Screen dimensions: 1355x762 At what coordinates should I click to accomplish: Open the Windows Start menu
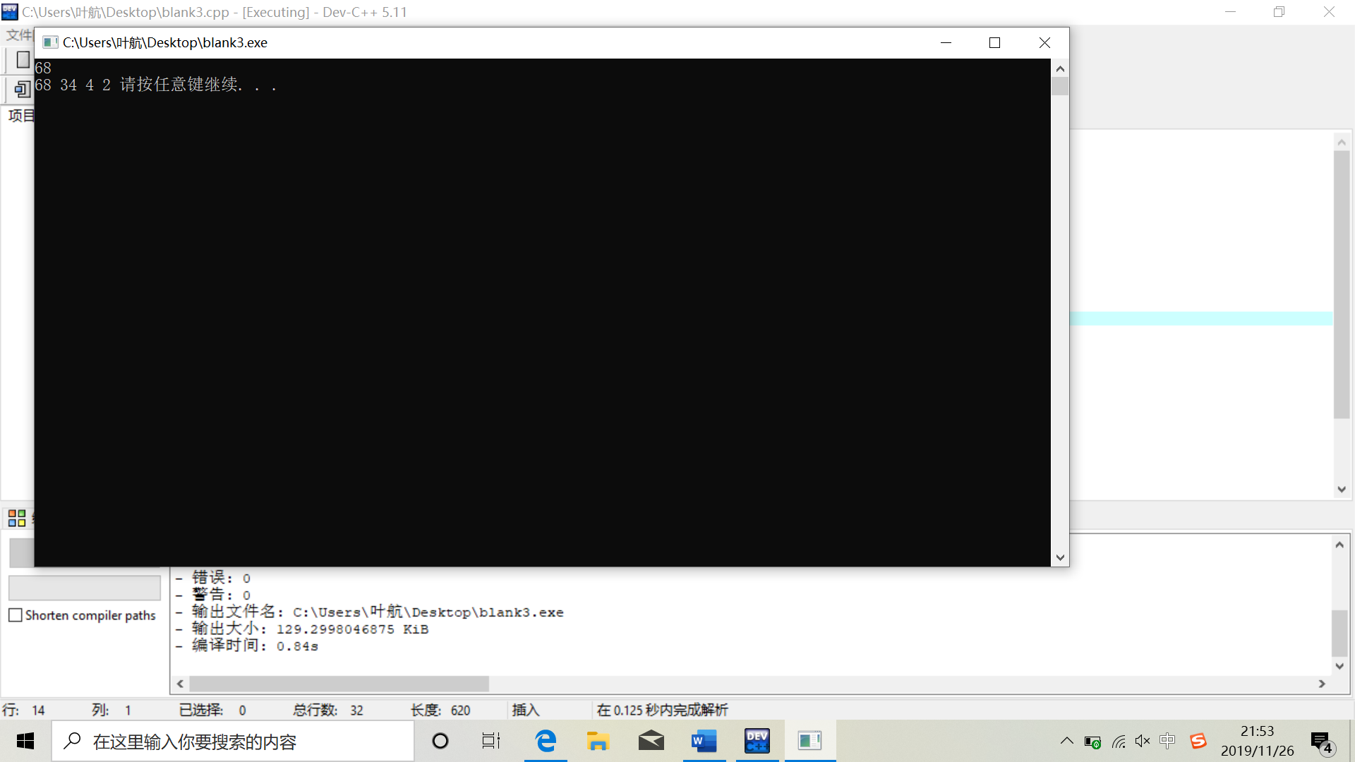(x=25, y=741)
